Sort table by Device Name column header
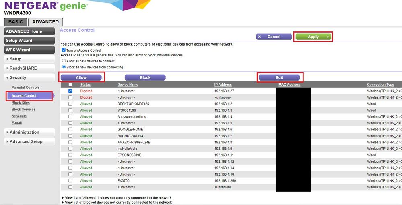This screenshot has height=205, width=402. point(128,85)
